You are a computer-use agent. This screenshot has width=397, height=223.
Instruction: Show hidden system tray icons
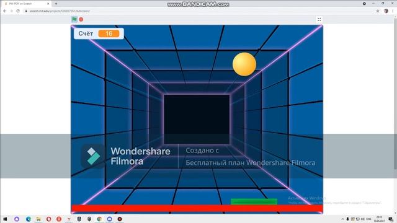pos(343,219)
